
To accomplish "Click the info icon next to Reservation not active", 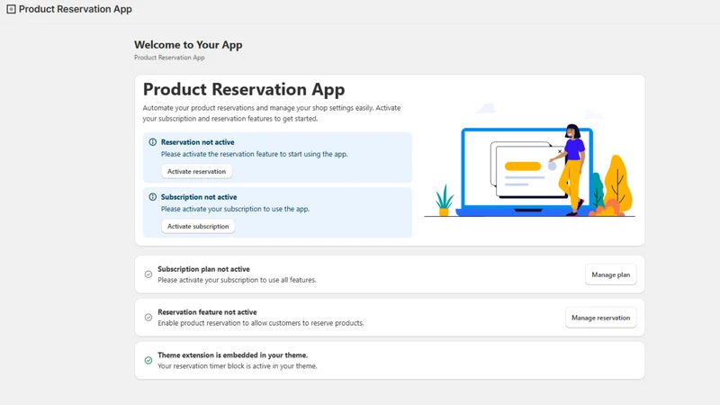I will click(152, 142).
